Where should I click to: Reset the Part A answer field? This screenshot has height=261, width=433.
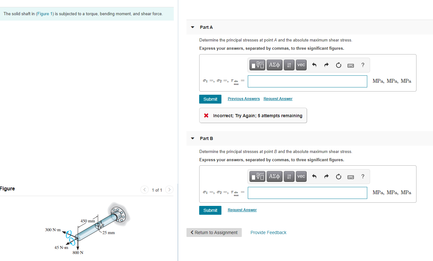pyautogui.click(x=338, y=65)
